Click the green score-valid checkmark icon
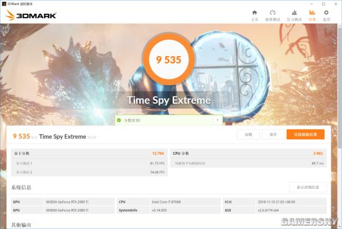Viewport: 342px width, 229px height. click(119, 120)
